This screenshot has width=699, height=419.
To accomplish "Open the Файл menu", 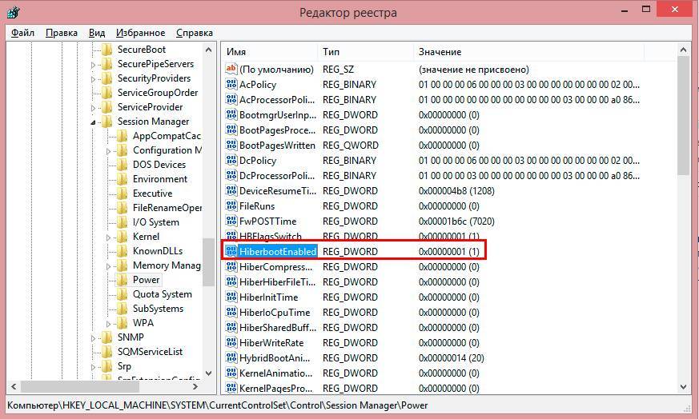I will click(x=22, y=33).
